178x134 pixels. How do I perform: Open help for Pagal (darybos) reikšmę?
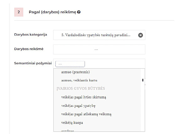[79, 12]
